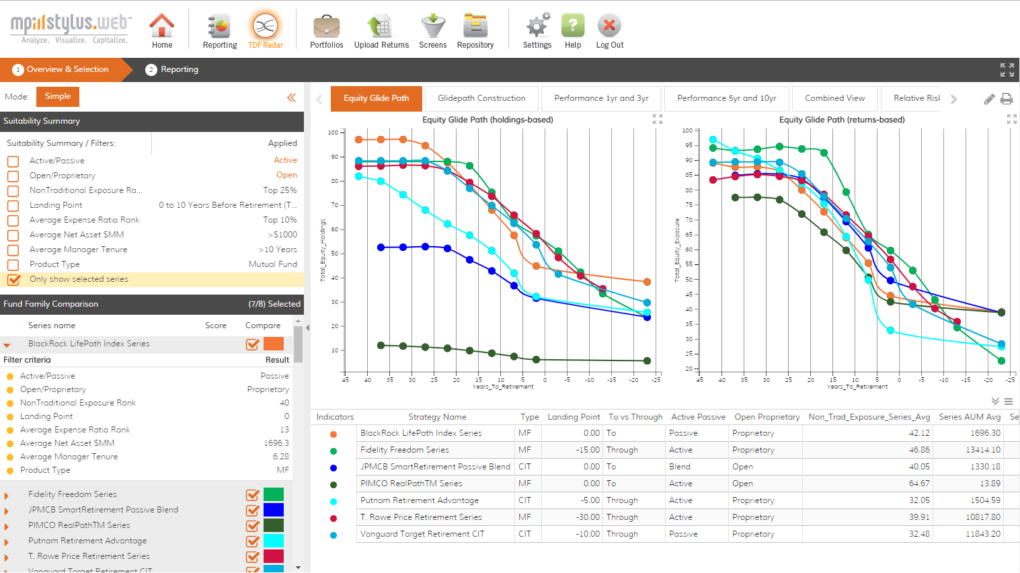Click the green Fidelity Freedom color swatch
This screenshot has width=1020, height=573.
coord(274,494)
